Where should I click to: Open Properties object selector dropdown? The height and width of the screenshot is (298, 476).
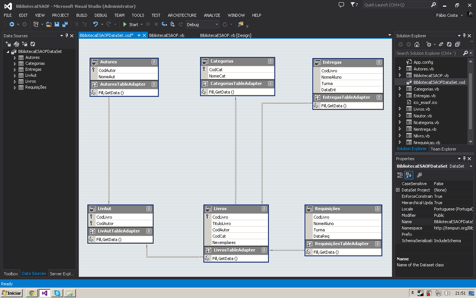click(x=471, y=166)
